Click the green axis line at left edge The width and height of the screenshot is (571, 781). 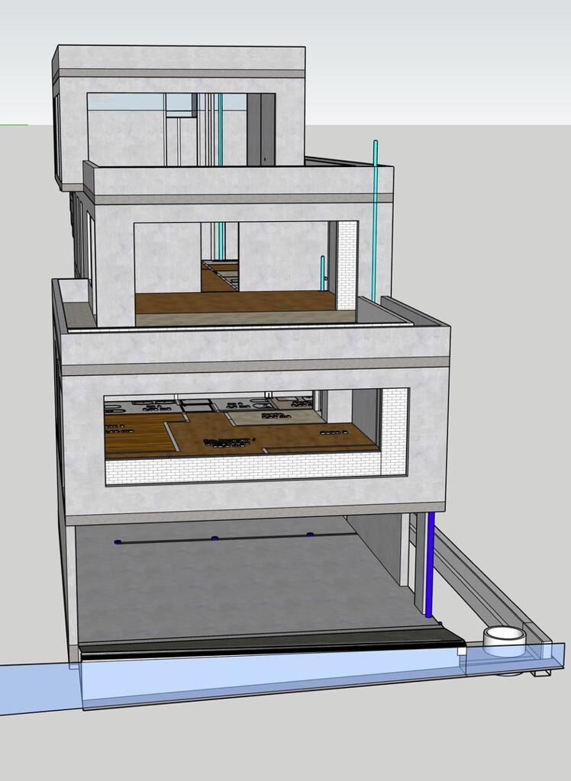(x=13, y=124)
